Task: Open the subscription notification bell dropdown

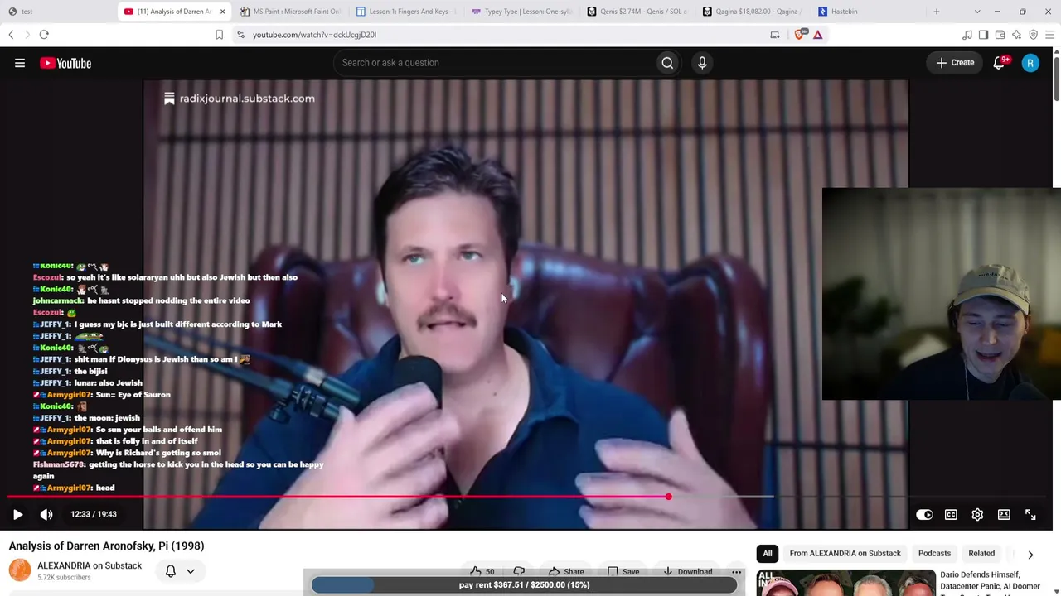Action: pos(180,571)
